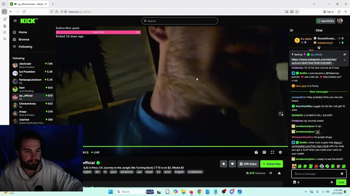Click the LiveReaction tag
This screenshot has width=350, height=196.
(x=195, y=172)
